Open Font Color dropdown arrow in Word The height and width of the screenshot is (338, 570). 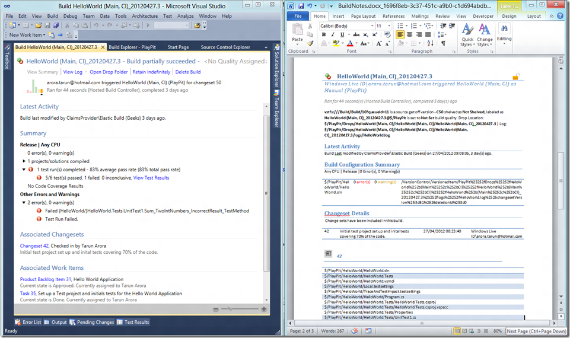click(x=356, y=43)
